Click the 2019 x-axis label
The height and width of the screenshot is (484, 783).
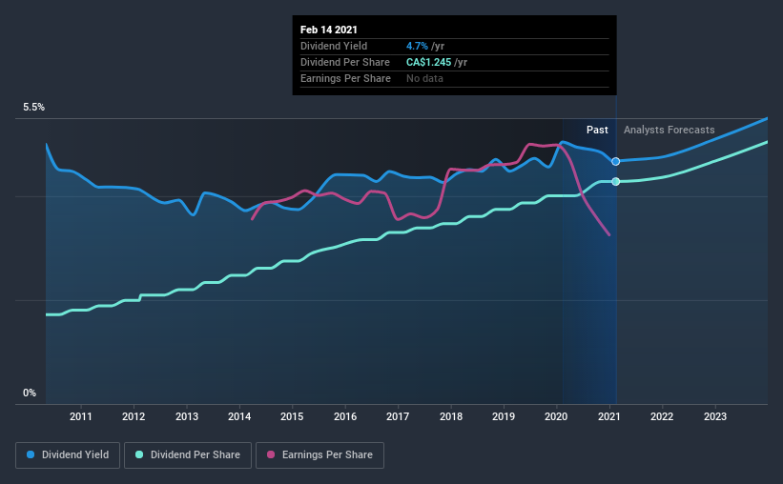[504, 416]
